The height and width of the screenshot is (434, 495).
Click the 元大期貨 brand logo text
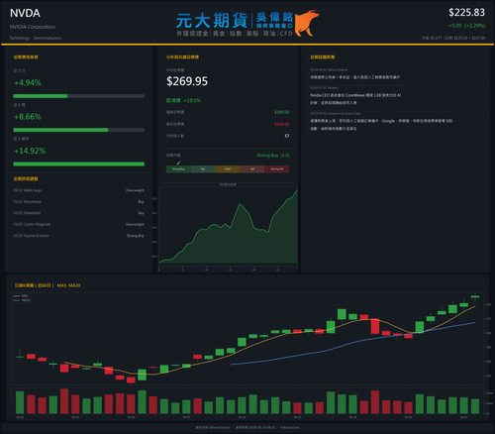[x=212, y=21]
